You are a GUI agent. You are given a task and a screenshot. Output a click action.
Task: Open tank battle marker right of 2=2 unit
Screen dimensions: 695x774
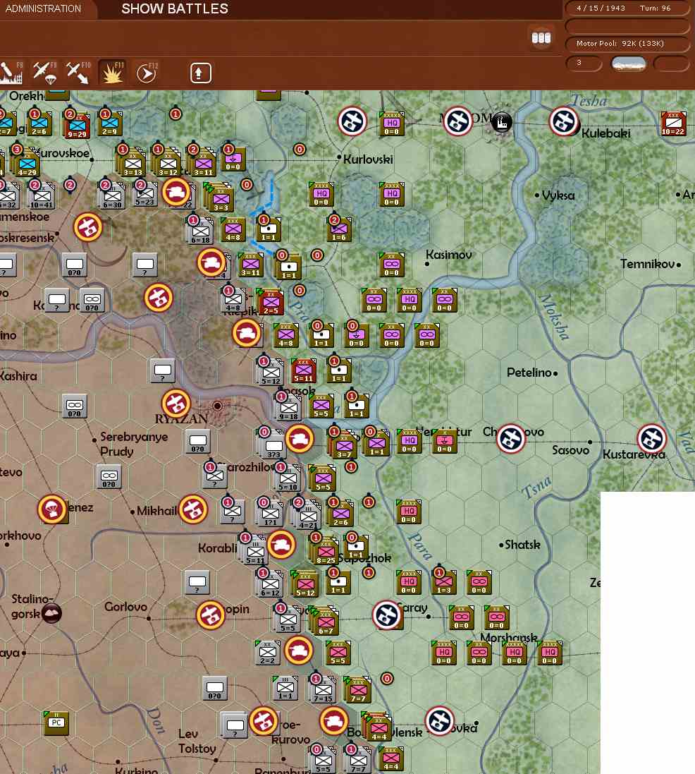(298, 651)
